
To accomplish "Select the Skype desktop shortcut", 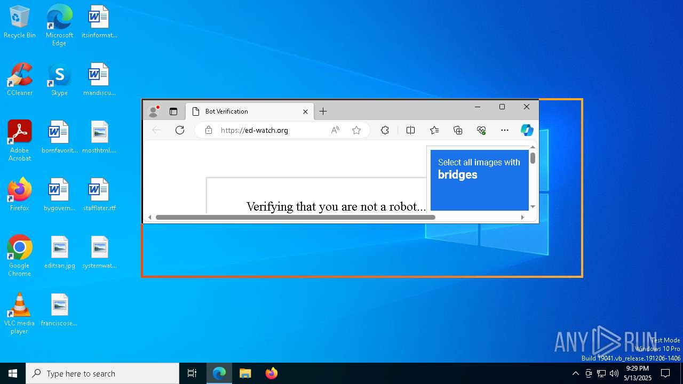I will pyautogui.click(x=59, y=79).
